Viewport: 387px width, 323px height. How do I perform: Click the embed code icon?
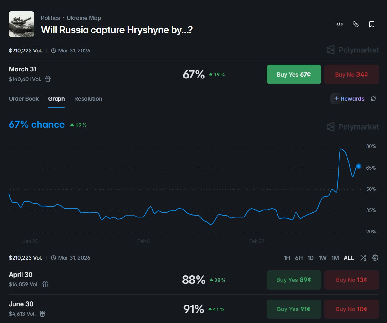[339, 24]
